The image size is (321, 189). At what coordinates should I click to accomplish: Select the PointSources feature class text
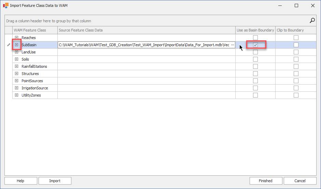pyautogui.click(x=32, y=81)
